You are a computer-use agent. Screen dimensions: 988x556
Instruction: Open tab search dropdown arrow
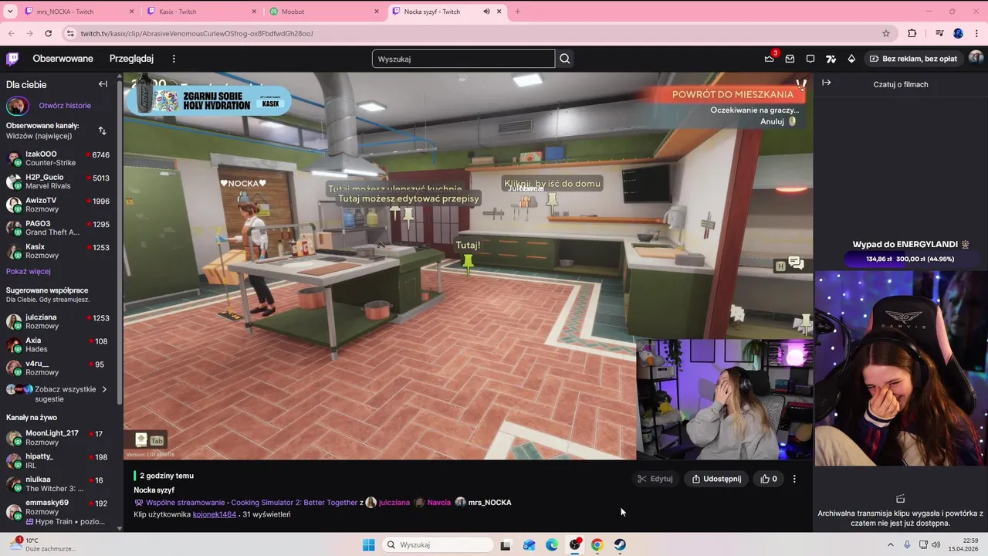[x=10, y=12]
